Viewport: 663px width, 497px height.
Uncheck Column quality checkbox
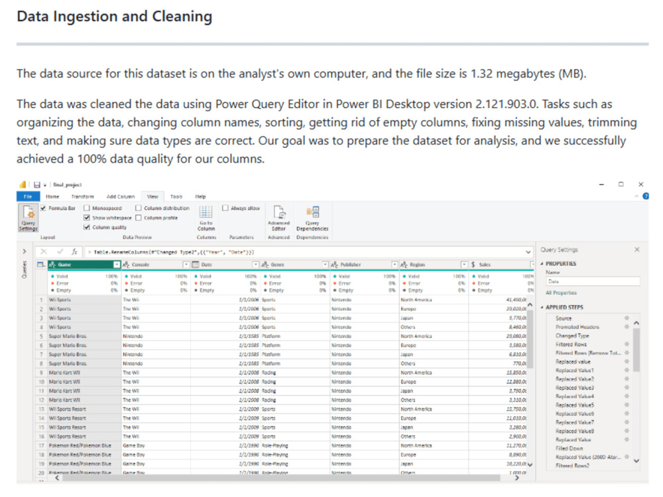[x=87, y=227]
